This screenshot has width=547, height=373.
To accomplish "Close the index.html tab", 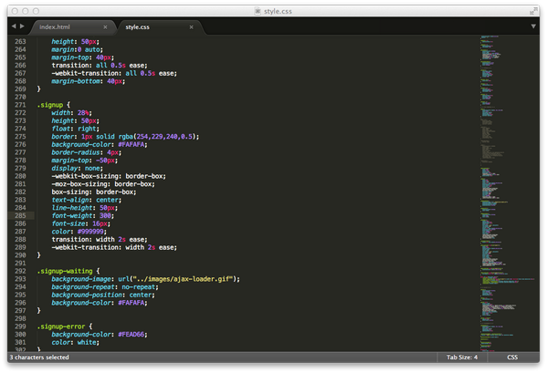I will pyautogui.click(x=105, y=26).
